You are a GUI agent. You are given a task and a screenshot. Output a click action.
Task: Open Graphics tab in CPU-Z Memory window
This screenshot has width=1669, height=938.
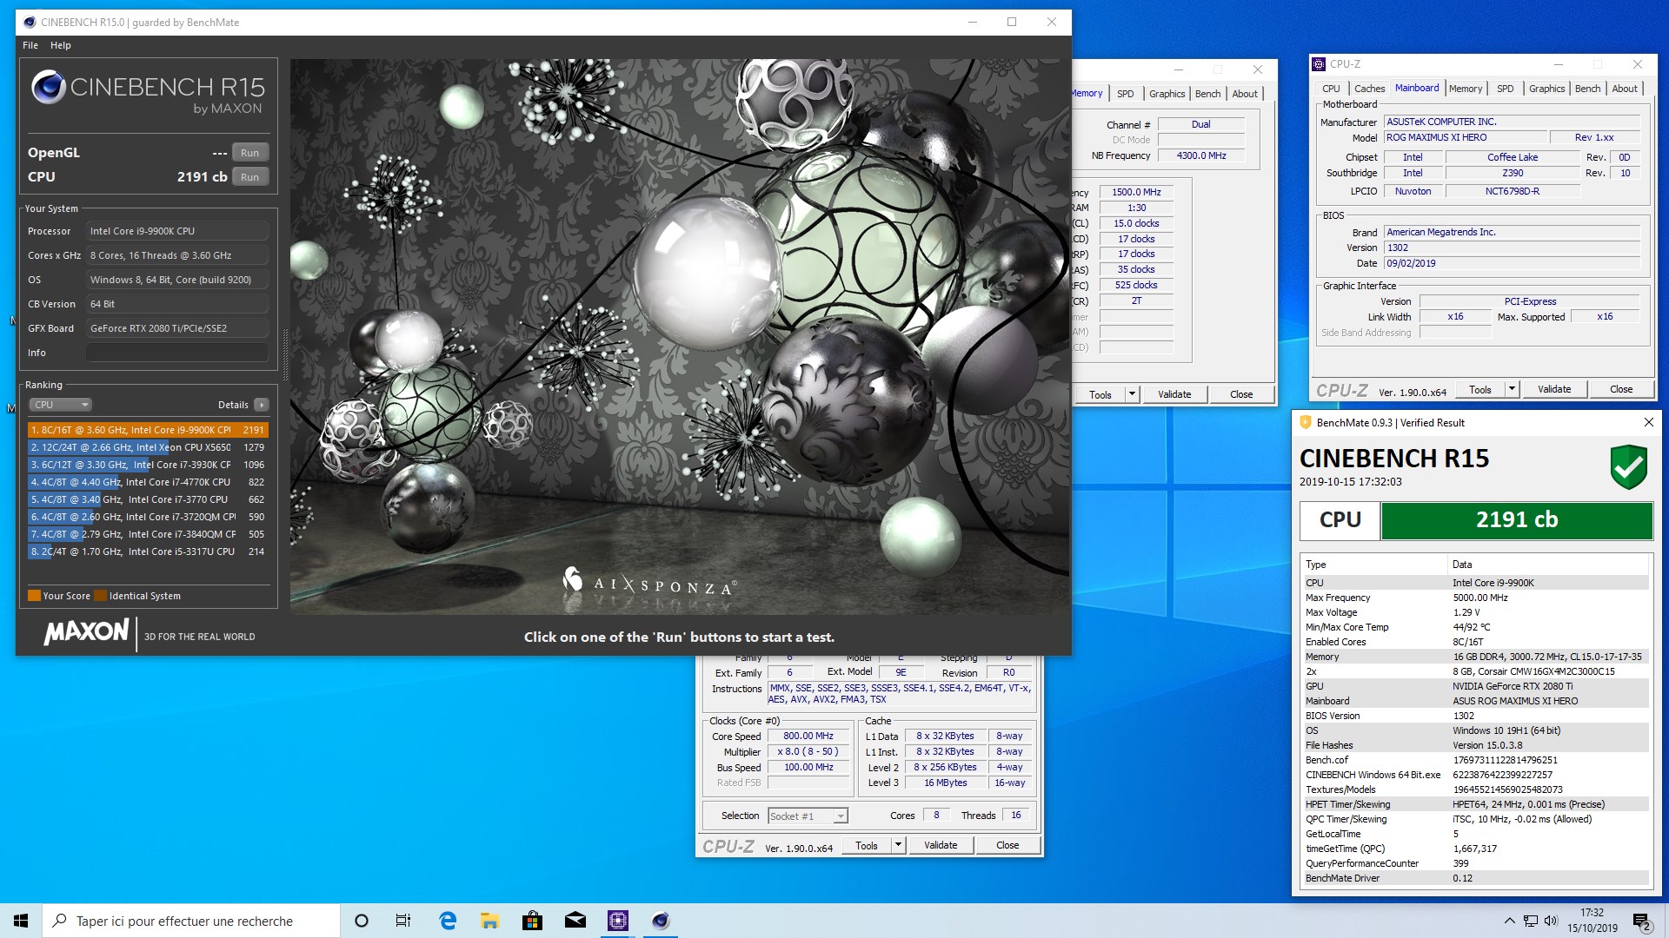[1167, 94]
